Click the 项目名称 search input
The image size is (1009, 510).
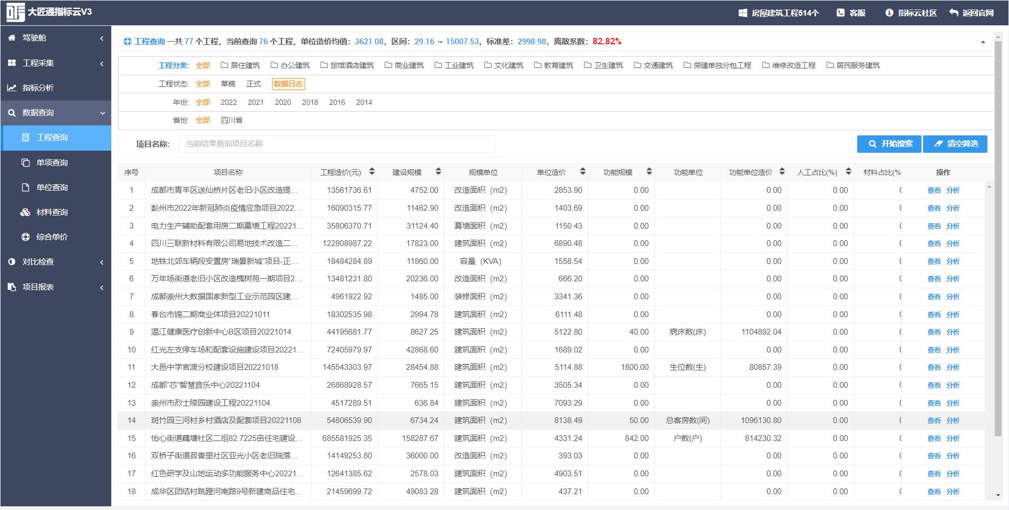tap(337, 144)
